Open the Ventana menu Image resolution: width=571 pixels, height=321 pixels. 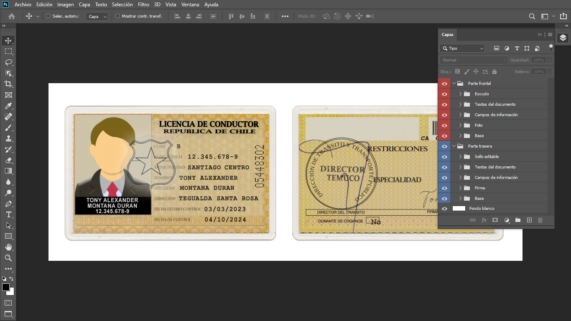(x=190, y=5)
